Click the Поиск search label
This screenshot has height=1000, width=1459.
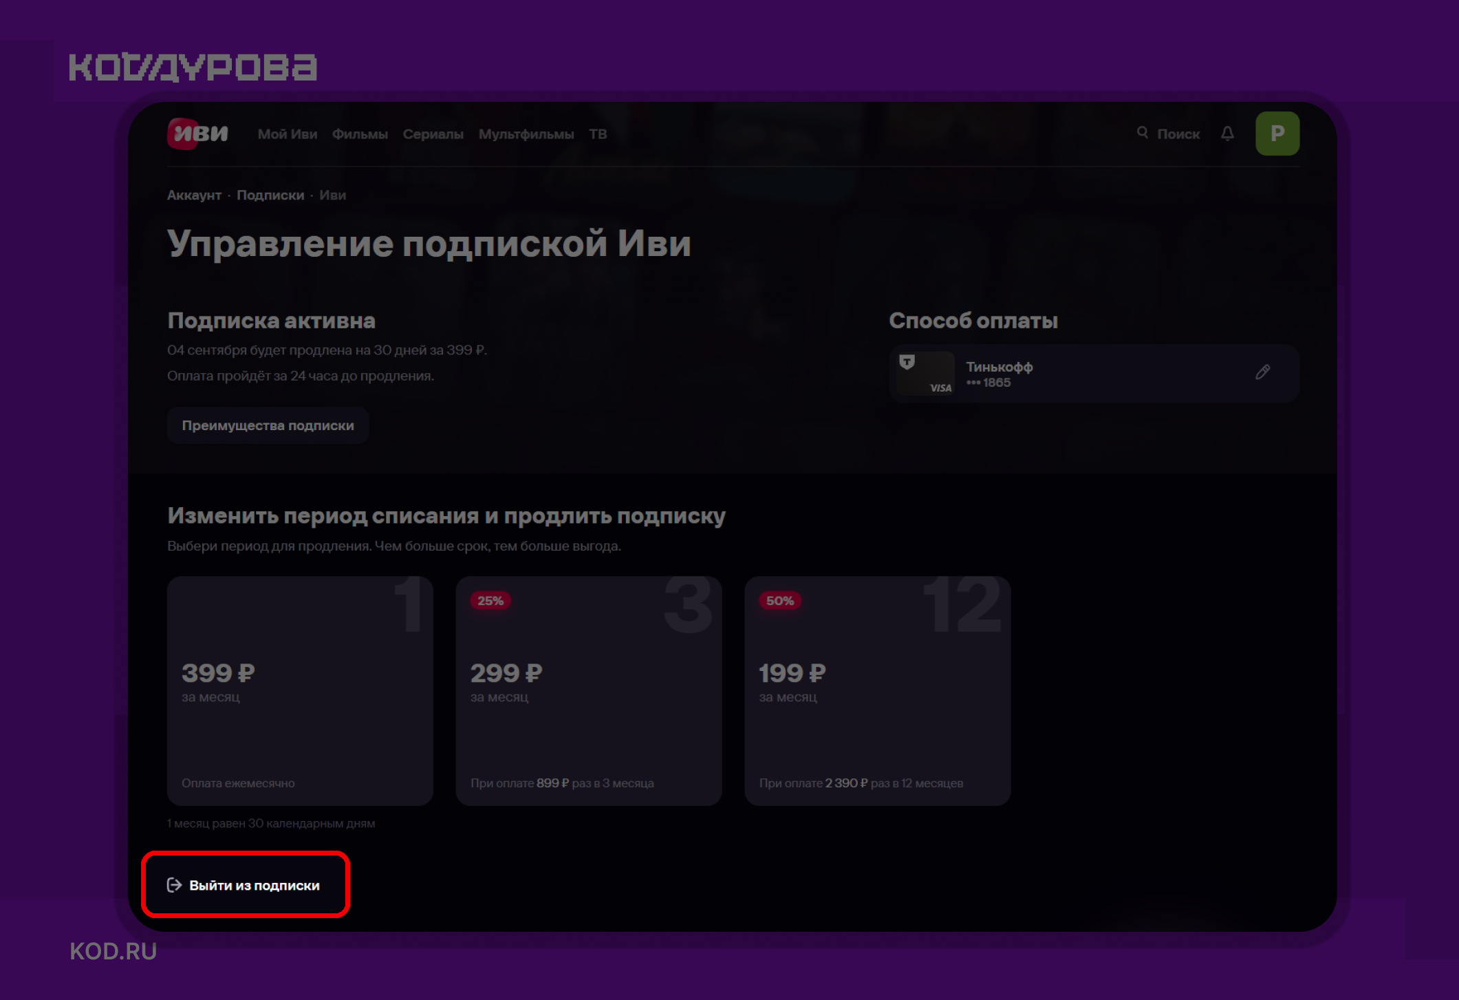point(1178,134)
